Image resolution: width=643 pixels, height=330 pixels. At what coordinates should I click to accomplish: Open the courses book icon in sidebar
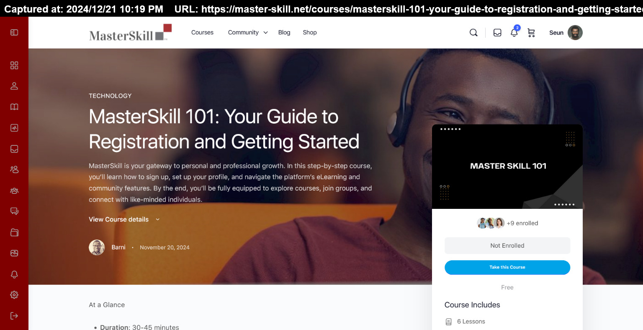pos(14,107)
